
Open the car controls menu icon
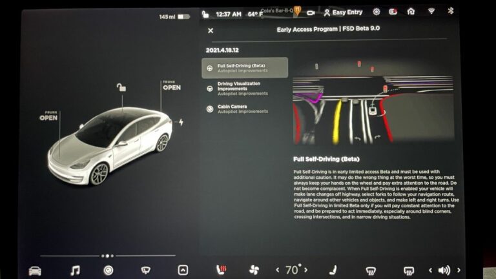(35, 271)
